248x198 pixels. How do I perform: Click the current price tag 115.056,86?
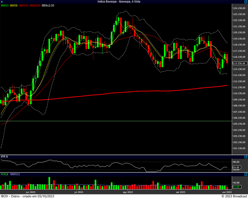(239, 63)
